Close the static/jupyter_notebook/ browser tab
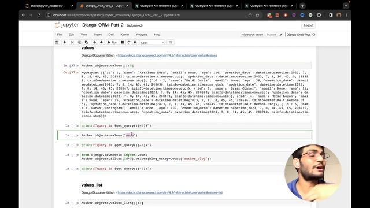 point(72,6)
